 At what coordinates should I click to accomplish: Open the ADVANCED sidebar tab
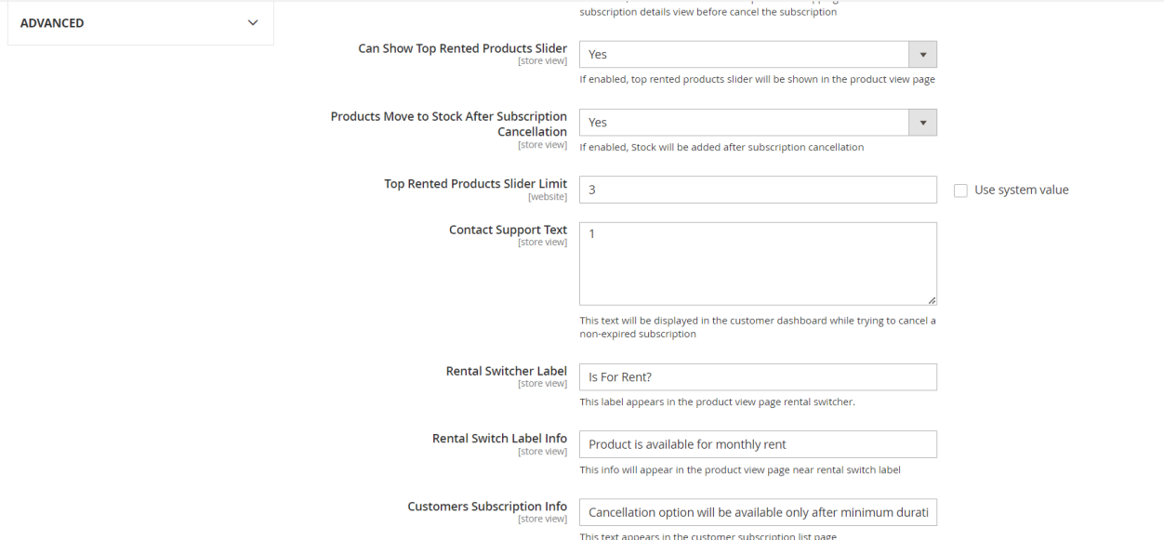coord(52,23)
